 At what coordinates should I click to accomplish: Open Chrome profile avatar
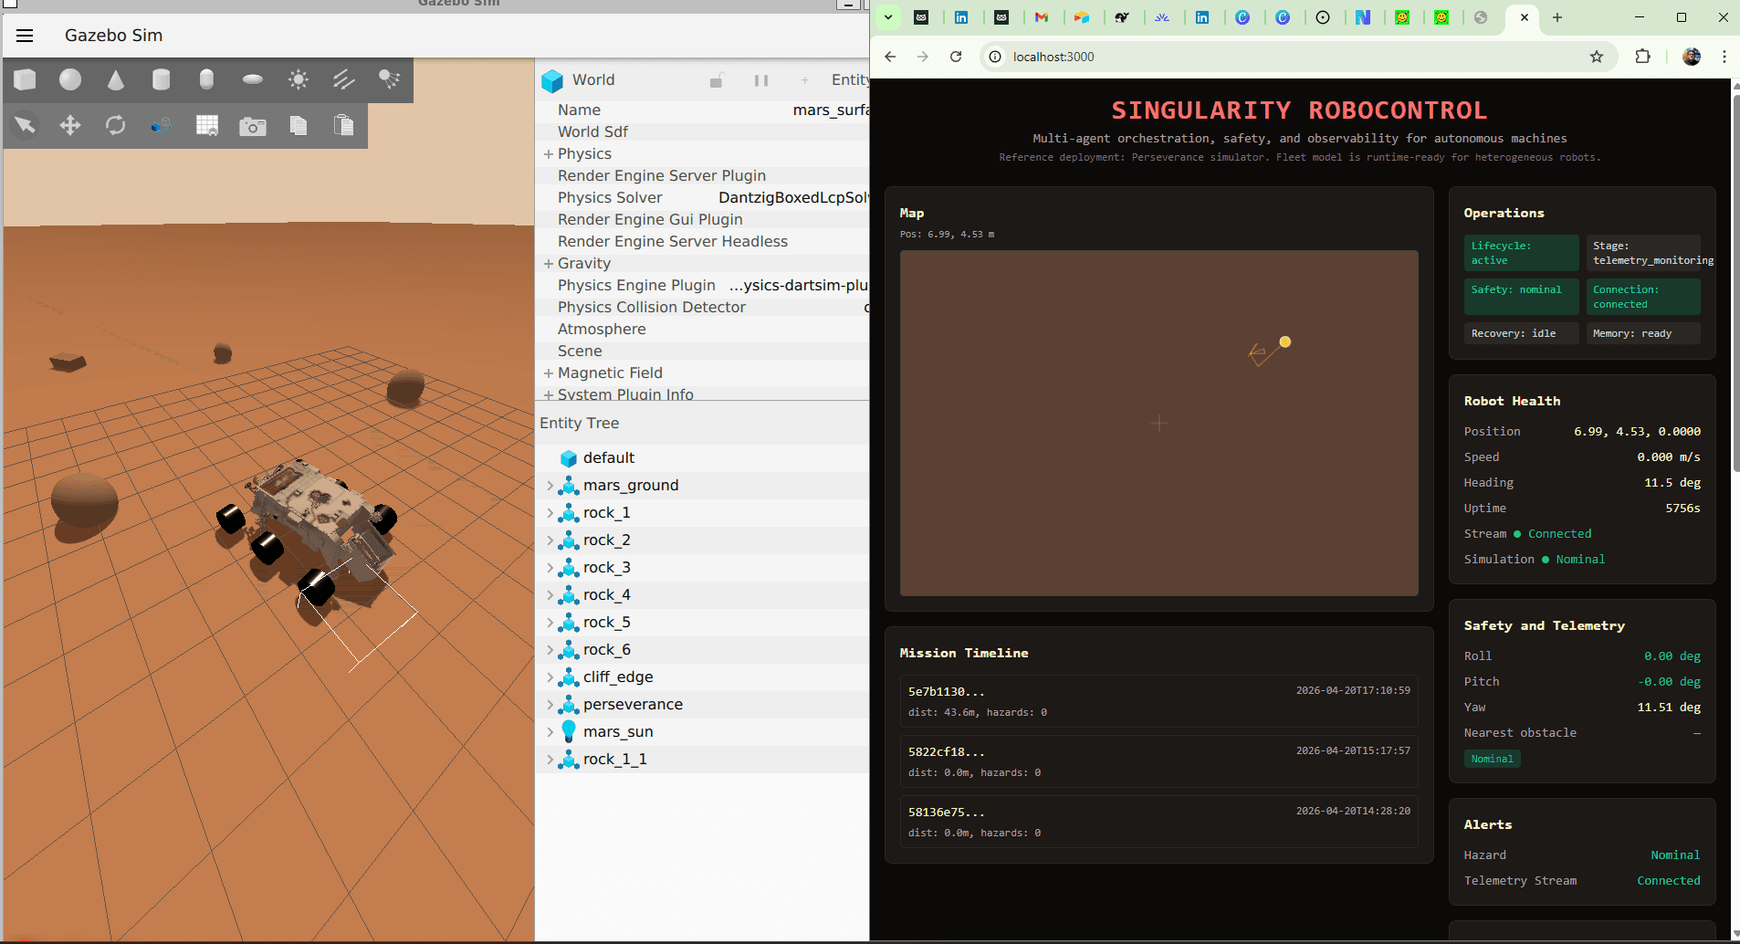tap(1692, 57)
